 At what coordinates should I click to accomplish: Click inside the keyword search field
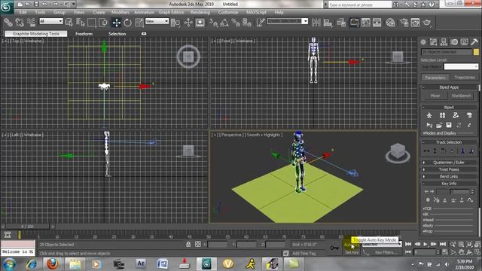point(360,5)
